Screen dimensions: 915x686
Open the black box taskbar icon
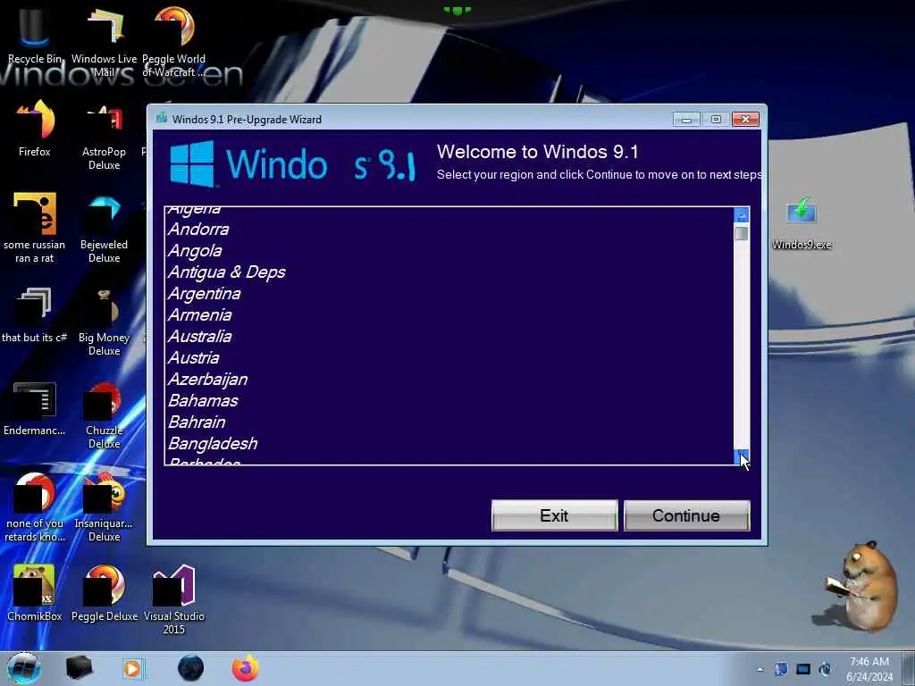click(x=80, y=668)
